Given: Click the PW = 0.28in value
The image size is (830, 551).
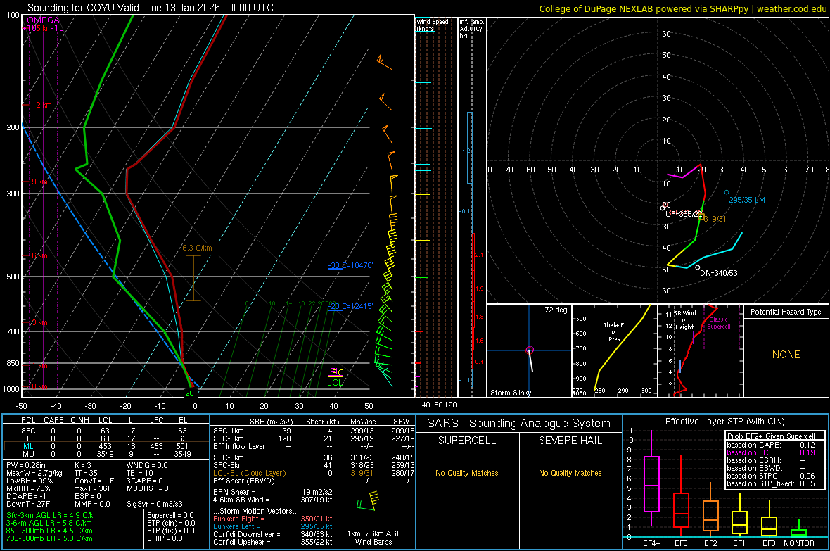Looking at the screenshot, I should point(26,465).
